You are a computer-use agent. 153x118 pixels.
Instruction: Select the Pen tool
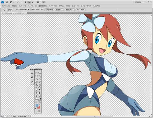[36, 93]
